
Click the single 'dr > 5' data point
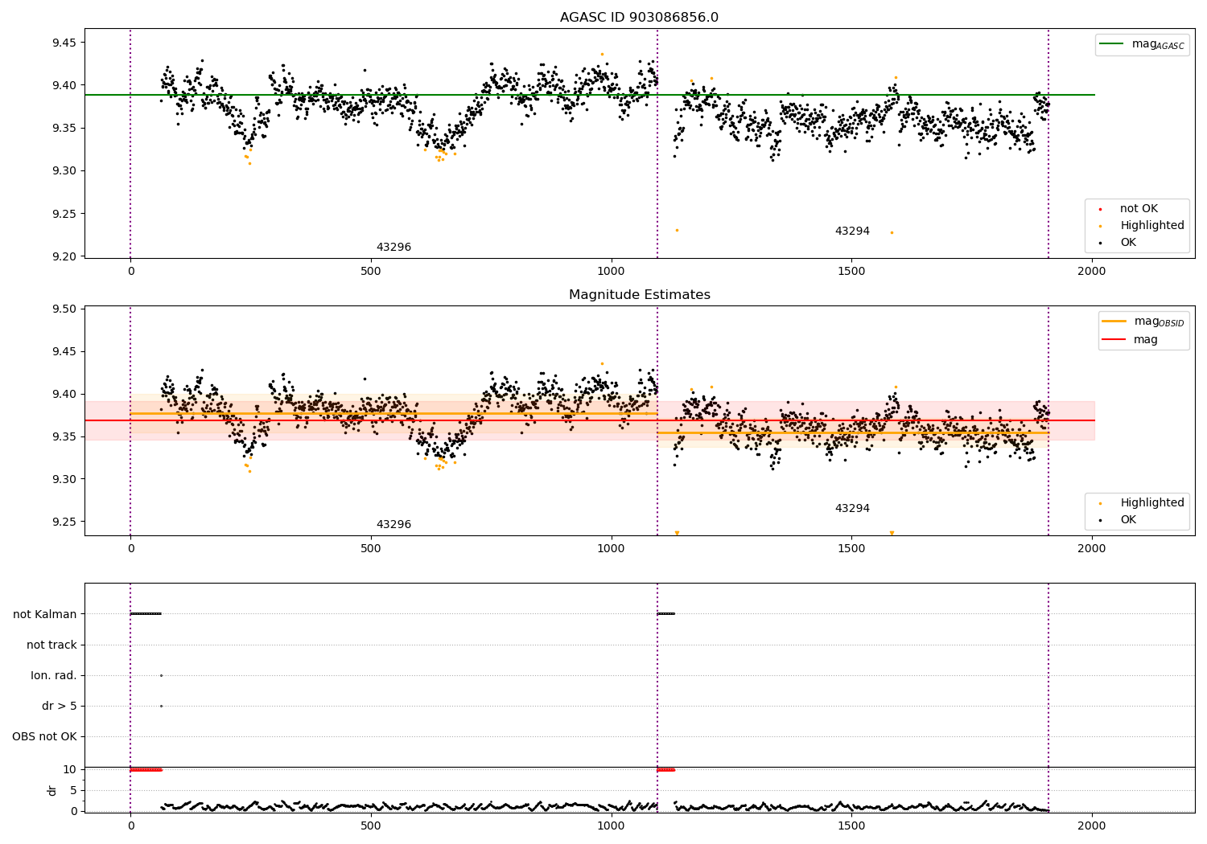tap(161, 706)
